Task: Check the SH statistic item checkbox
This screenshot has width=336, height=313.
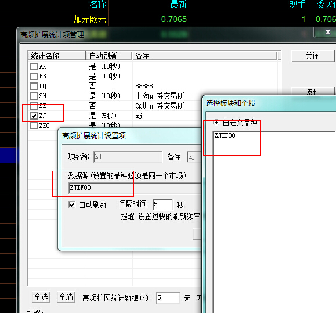Action: [x=34, y=96]
